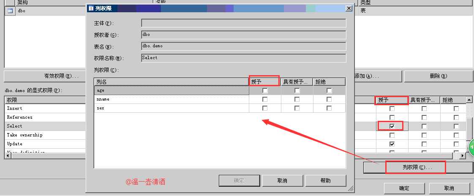Click scroll right arrow of permissions list

tap(462, 155)
